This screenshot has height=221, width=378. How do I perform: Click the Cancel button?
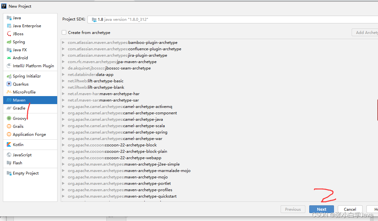[x=350, y=209]
